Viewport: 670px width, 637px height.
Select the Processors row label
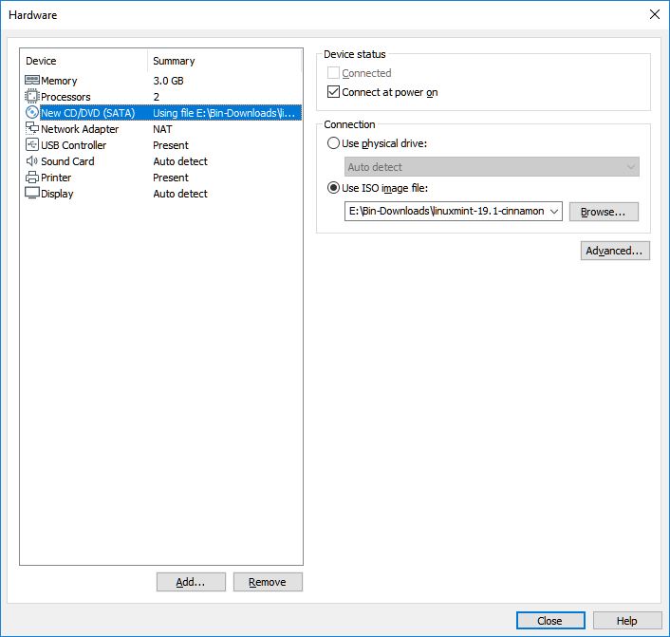click(x=65, y=97)
